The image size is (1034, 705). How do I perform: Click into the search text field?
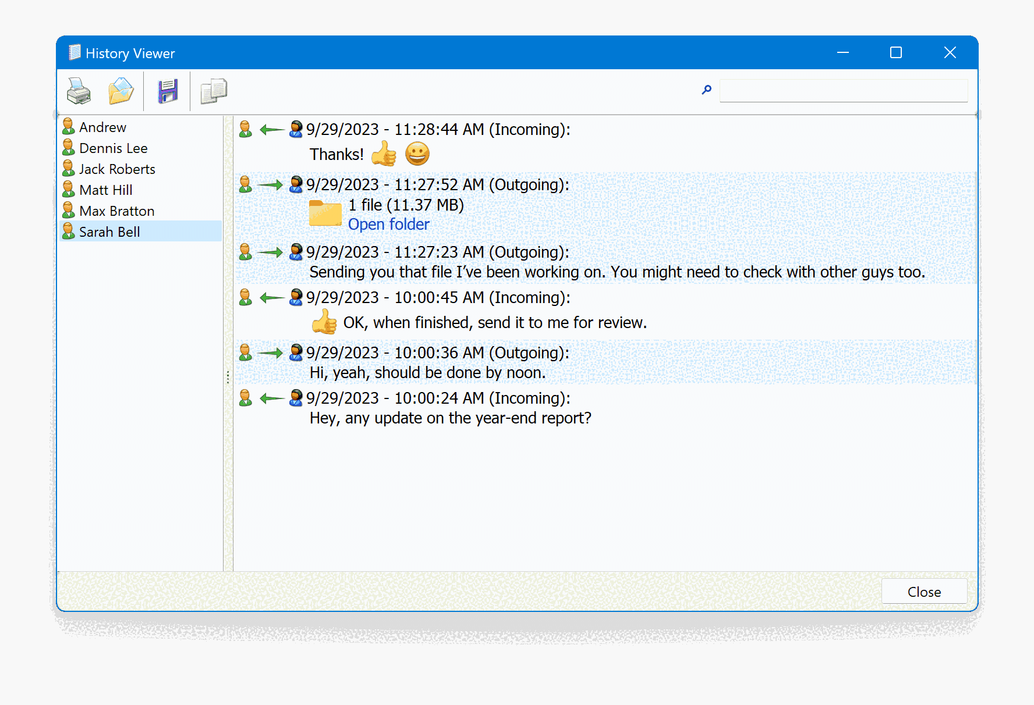843,91
